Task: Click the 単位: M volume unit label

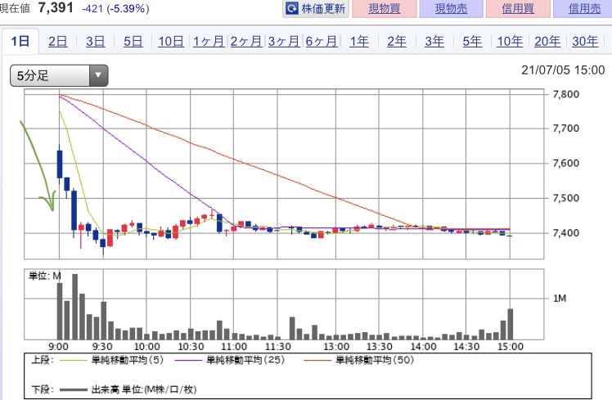Action: pos(45,276)
